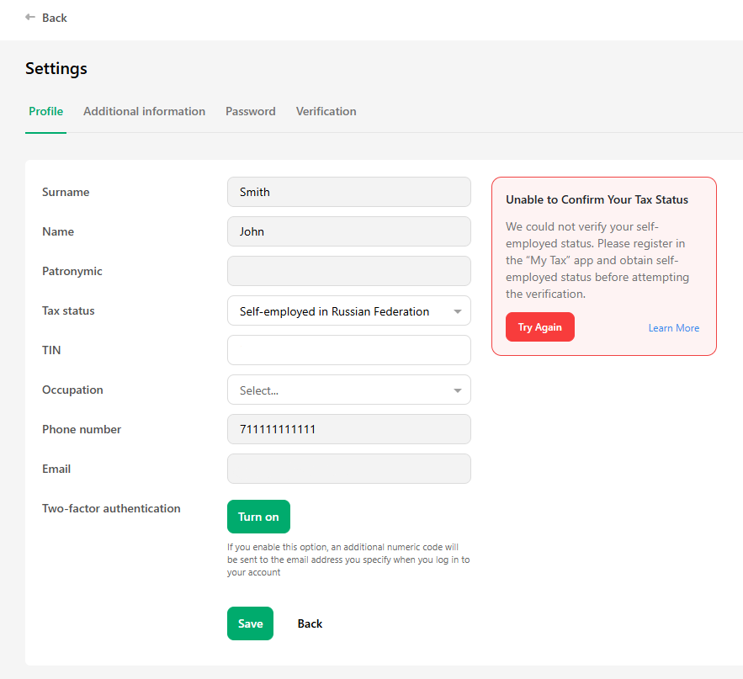This screenshot has height=679, width=743.
Task: Click into the TIN input field
Action: click(x=349, y=350)
